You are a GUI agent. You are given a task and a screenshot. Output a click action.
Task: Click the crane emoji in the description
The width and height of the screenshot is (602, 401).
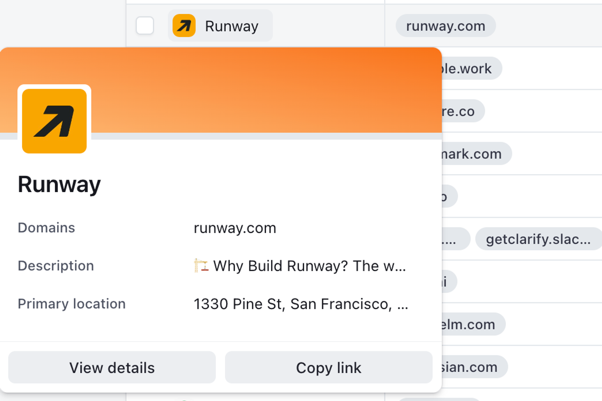tap(201, 266)
